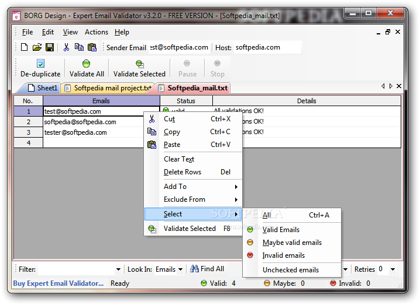Click the Stop toolbar button
Viewport: 420px width, 305px height.
[x=217, y=68]
